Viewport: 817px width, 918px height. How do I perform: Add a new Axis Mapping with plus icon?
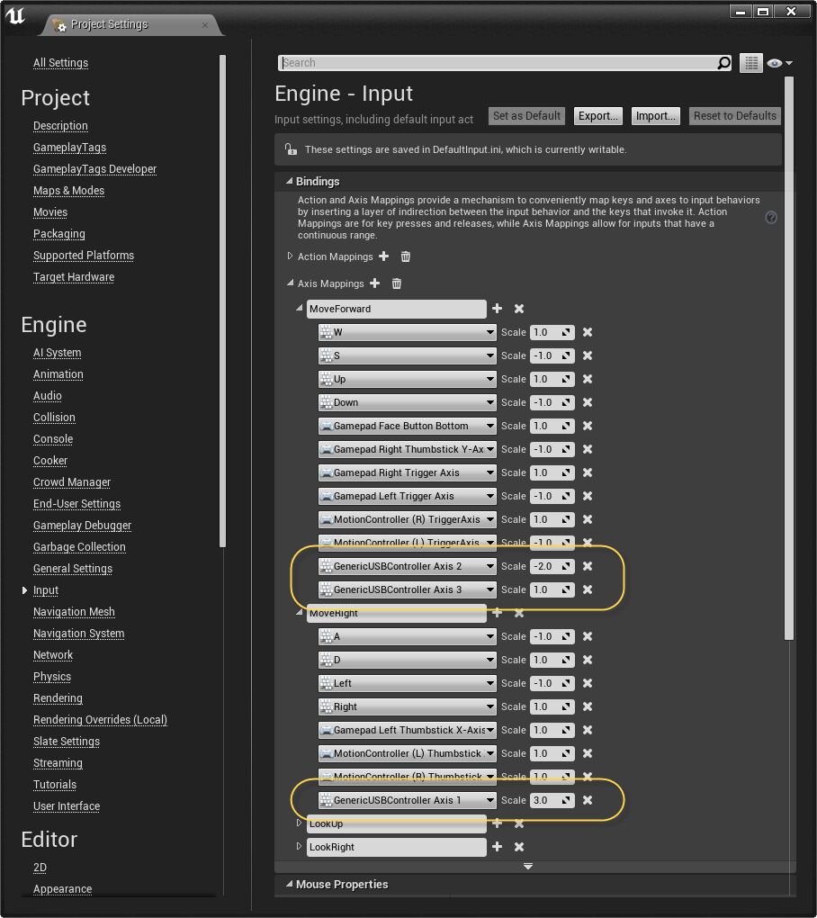[375, 283]
